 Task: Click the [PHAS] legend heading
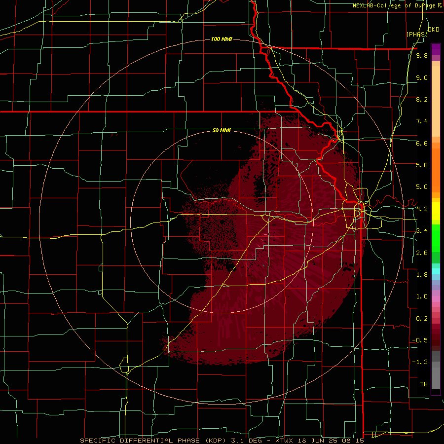pyautogui.click(x=417, y=34)
